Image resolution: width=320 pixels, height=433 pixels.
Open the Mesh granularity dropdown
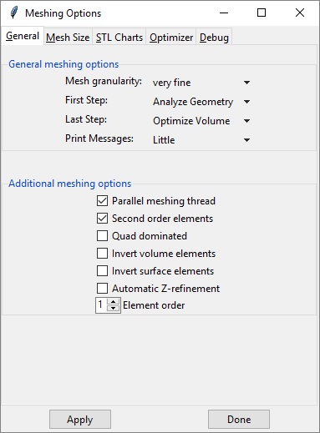coord(201,83)
